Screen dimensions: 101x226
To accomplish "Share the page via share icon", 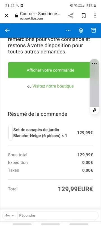I will 71,16.
